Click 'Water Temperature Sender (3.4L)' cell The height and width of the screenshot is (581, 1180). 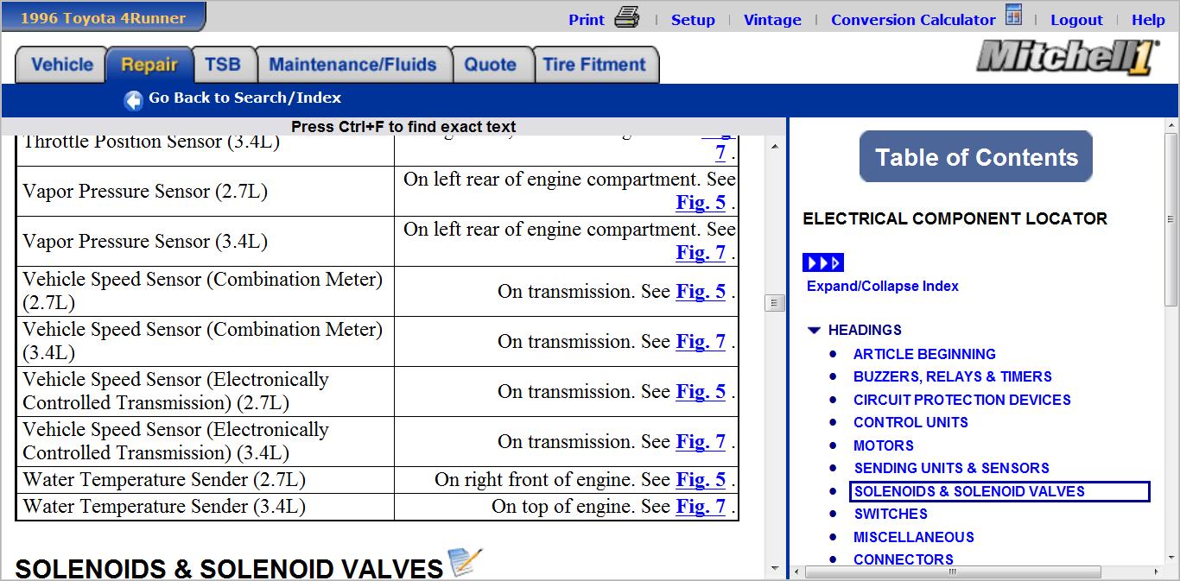point(205,507)
